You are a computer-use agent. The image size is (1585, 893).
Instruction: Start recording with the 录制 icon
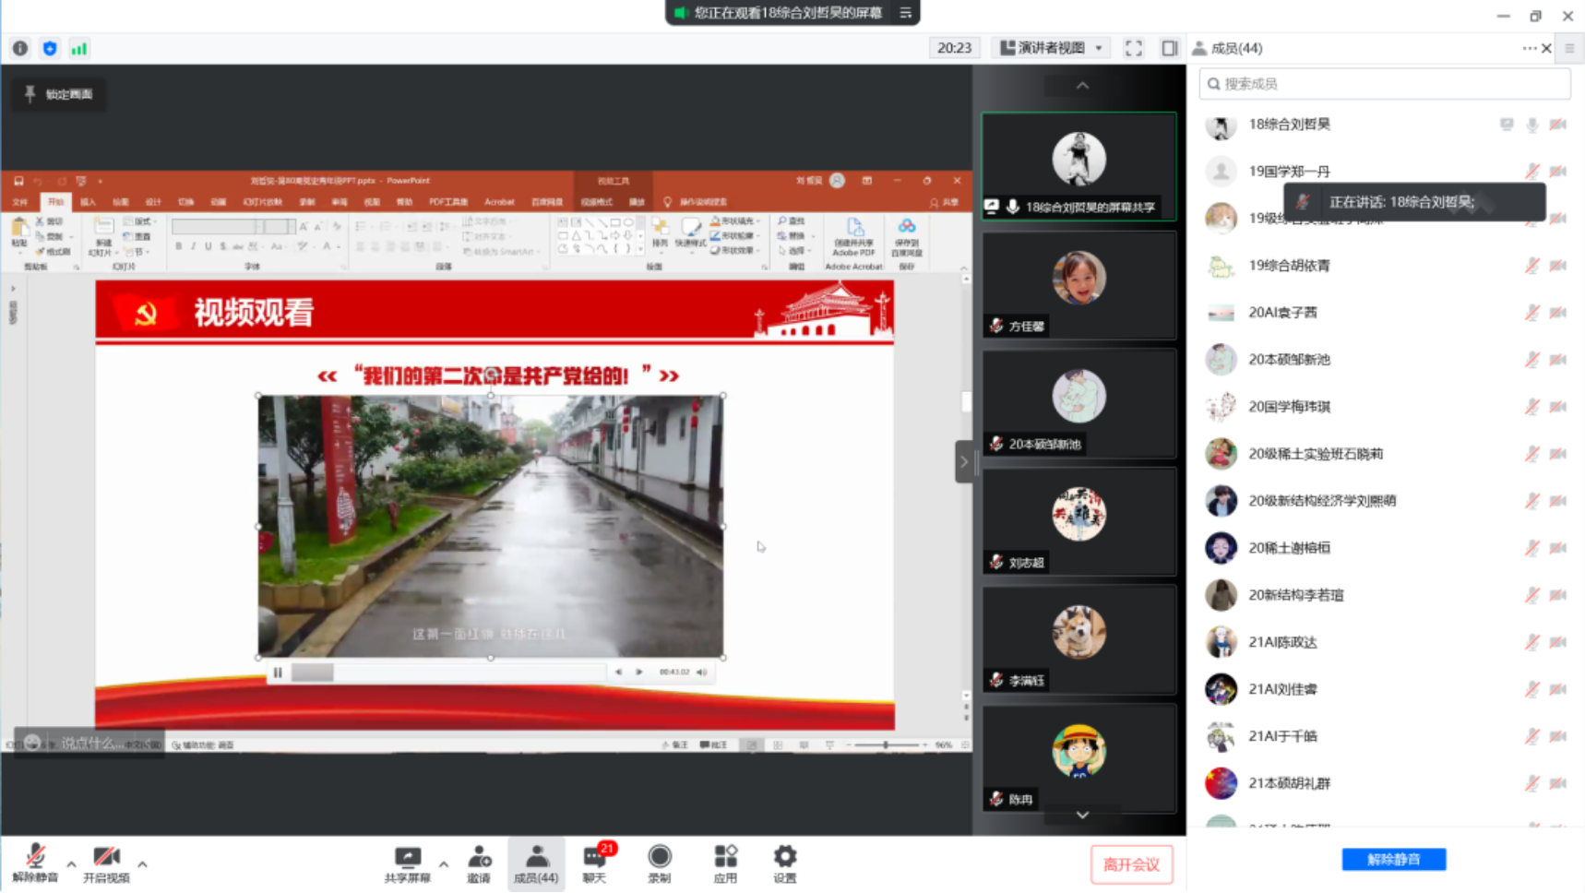click(659, 863)
